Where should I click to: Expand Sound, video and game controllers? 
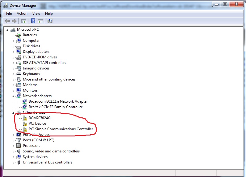(13, 151)
